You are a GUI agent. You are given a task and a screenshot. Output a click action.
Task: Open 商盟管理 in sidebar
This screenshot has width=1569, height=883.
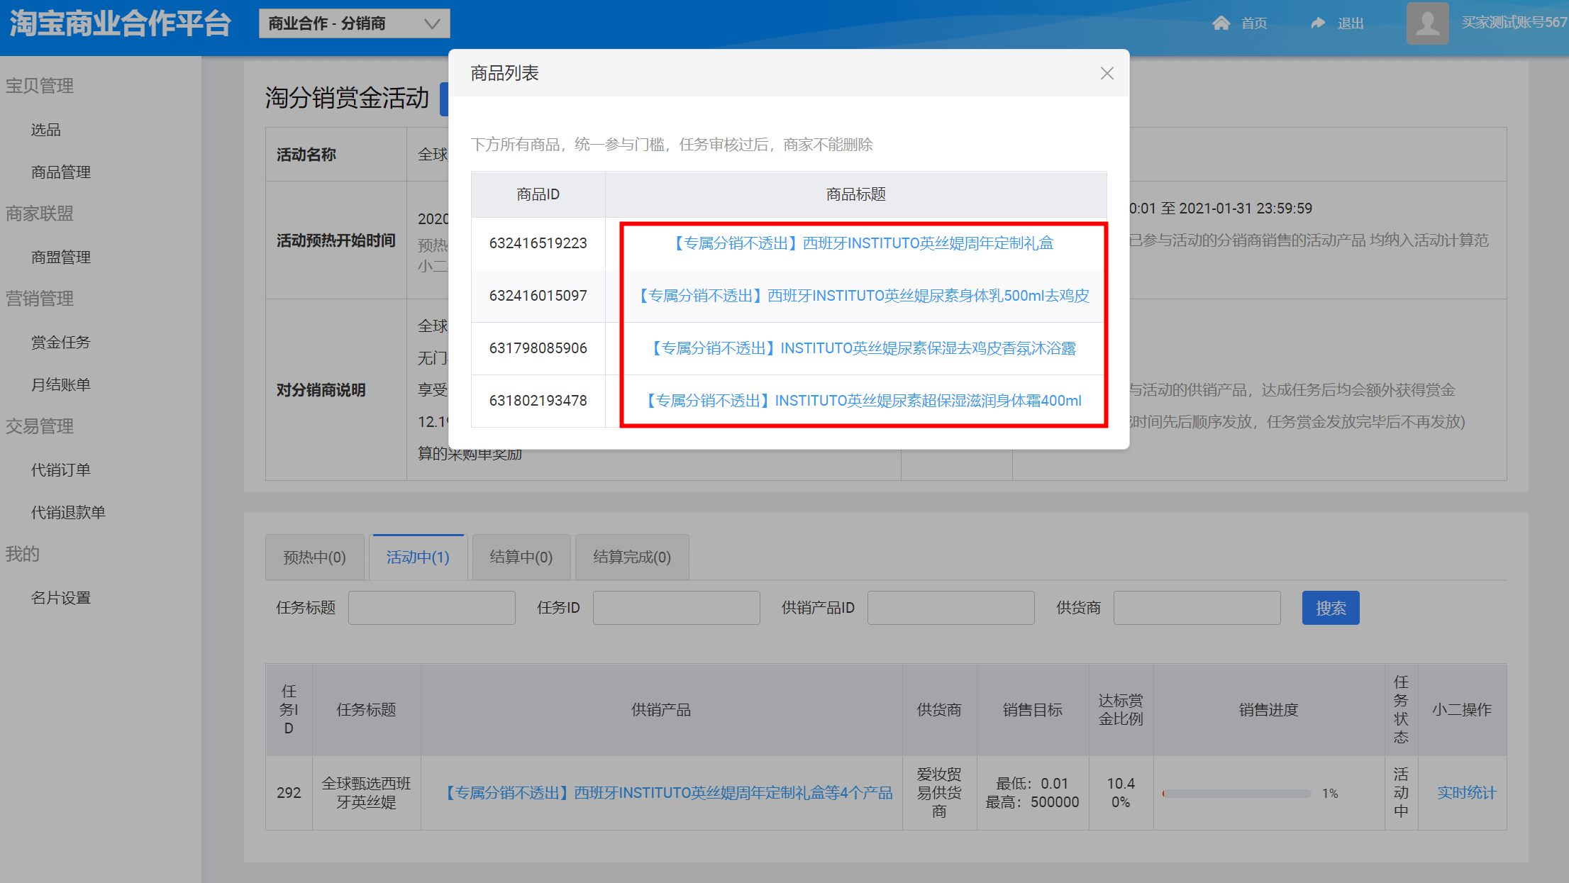pyautogui.click(x=60, y=257)
